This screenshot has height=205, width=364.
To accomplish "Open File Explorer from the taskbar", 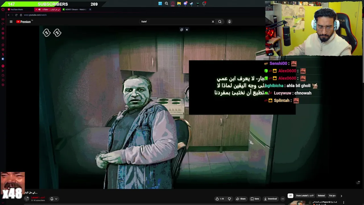I will click(179, 4).
